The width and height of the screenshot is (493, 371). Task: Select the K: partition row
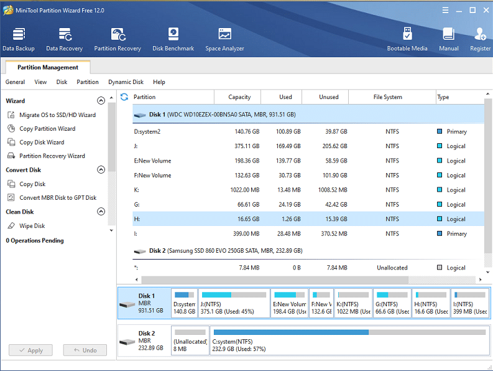pyautogui.click(x=308, y=190)
